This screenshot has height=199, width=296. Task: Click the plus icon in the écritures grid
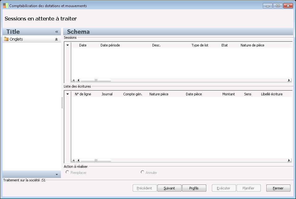(x=74, y=160)
